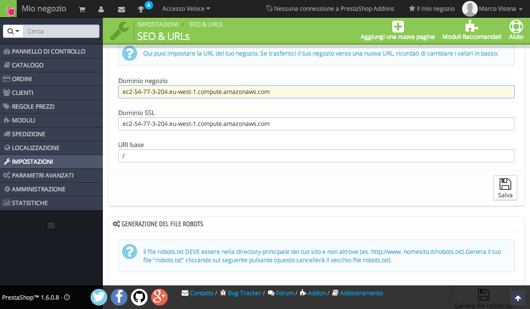Open the search type dropdown
The height and width of the screenshot is (309, 530).
coord(13,31)
